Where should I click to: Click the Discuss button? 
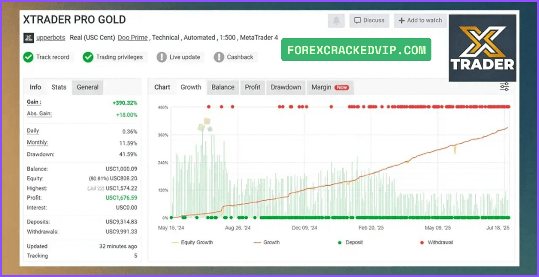(369, 21)
